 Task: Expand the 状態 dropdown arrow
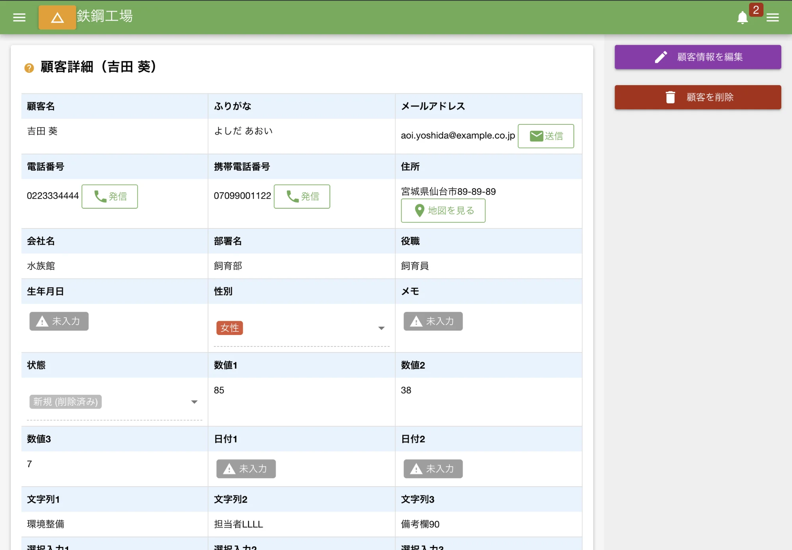pyautogui.click(x=194, y=402)
